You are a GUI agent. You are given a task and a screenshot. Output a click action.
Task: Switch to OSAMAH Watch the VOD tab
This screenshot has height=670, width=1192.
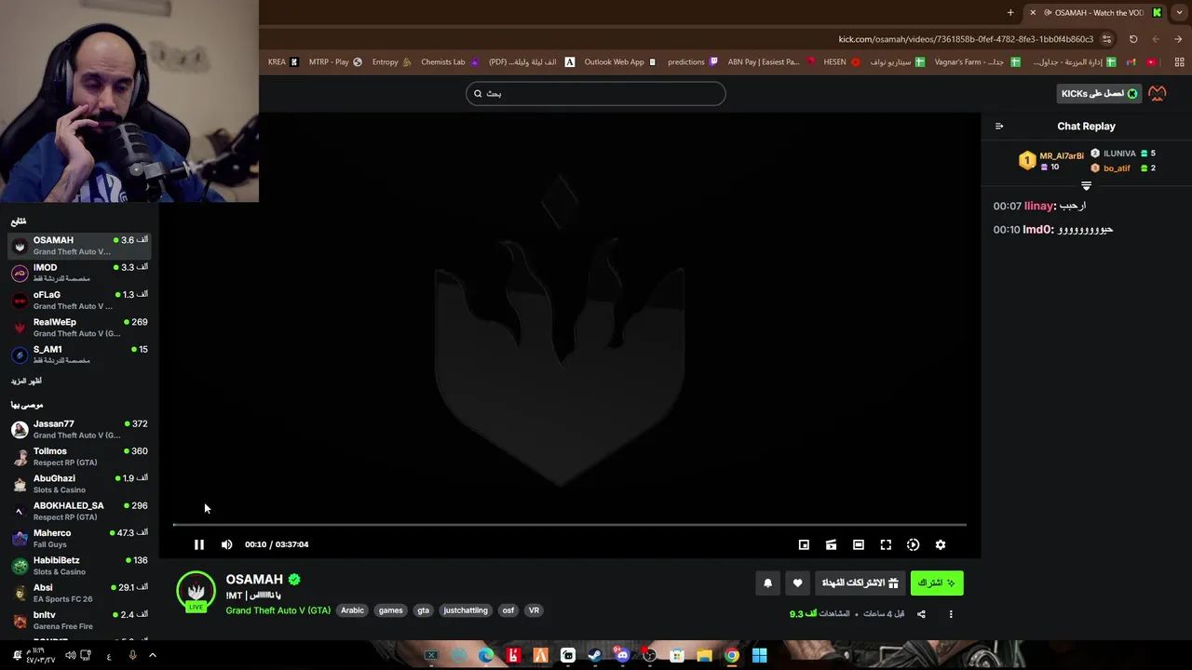click(1099, 13)
